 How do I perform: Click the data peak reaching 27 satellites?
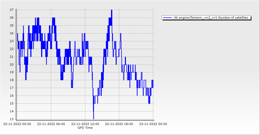(x=112, y=10)
